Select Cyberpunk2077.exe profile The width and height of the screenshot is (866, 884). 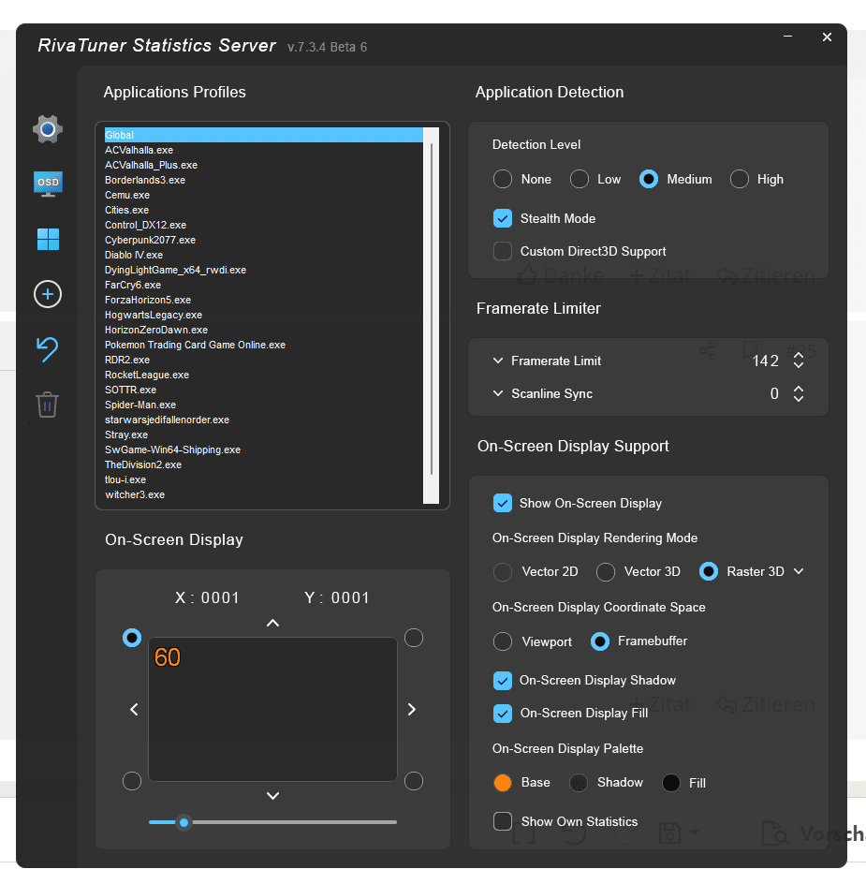150,240
